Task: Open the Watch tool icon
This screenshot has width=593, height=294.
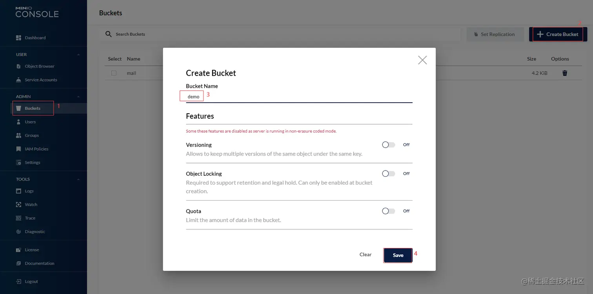Action: [18, 205]
